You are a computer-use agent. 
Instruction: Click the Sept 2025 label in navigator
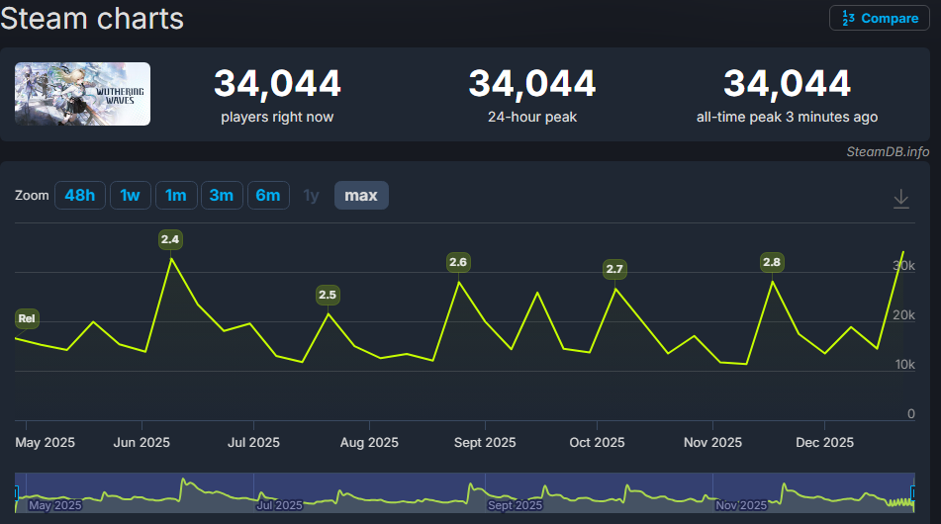click(x=515, y=505)
